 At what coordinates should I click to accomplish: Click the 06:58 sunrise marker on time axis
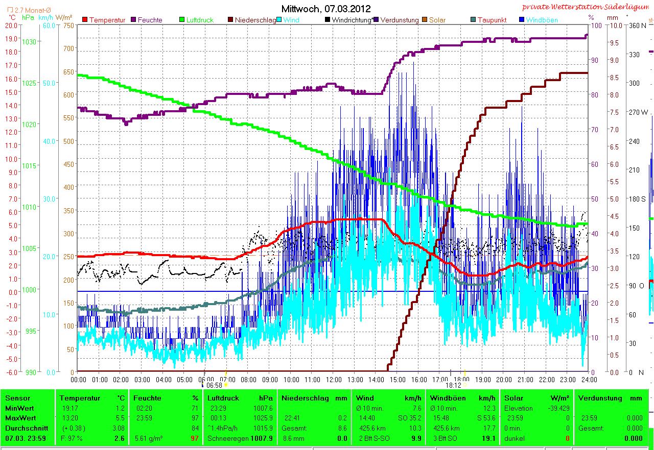tap(215, 385)
